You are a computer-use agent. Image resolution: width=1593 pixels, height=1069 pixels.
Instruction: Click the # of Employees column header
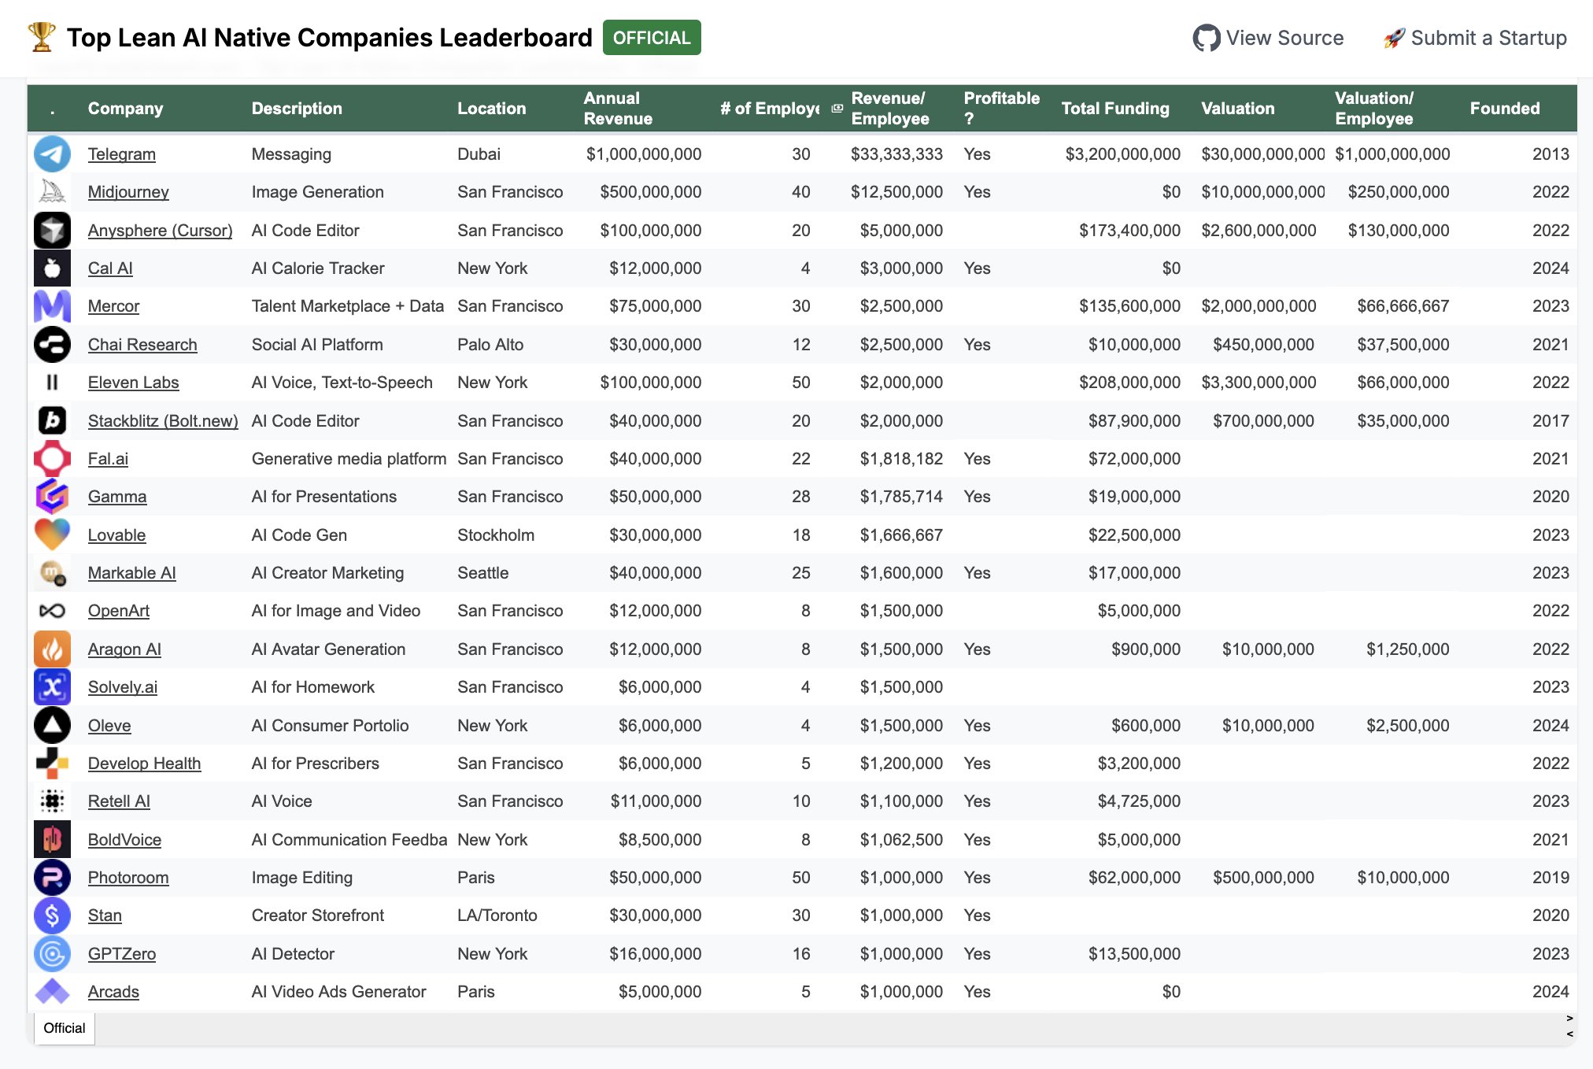[x=770, y=109]
